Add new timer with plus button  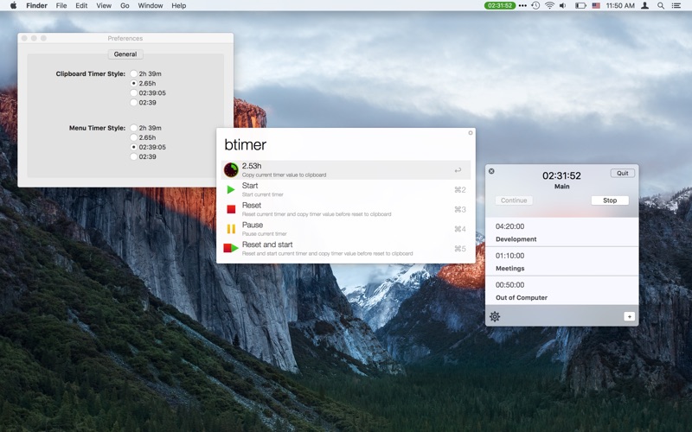coord(630,316)
